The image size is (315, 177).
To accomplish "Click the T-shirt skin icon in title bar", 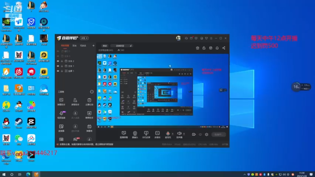I will pyautogui.click(x=206, y=38).
